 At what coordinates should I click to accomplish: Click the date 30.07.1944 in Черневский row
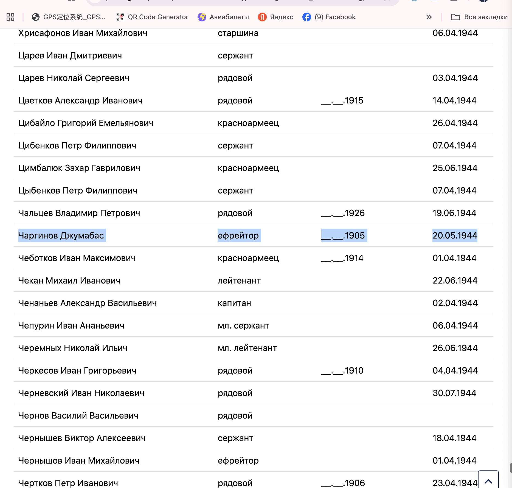tap(454, 393)
